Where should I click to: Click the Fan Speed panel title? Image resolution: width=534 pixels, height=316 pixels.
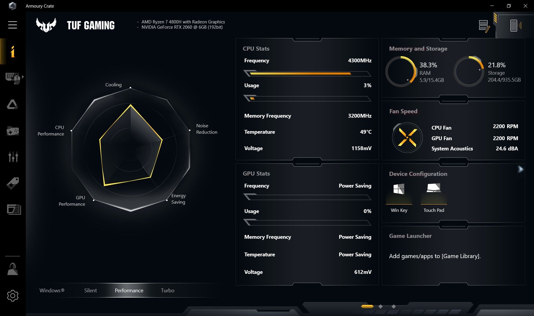(403, 111)
